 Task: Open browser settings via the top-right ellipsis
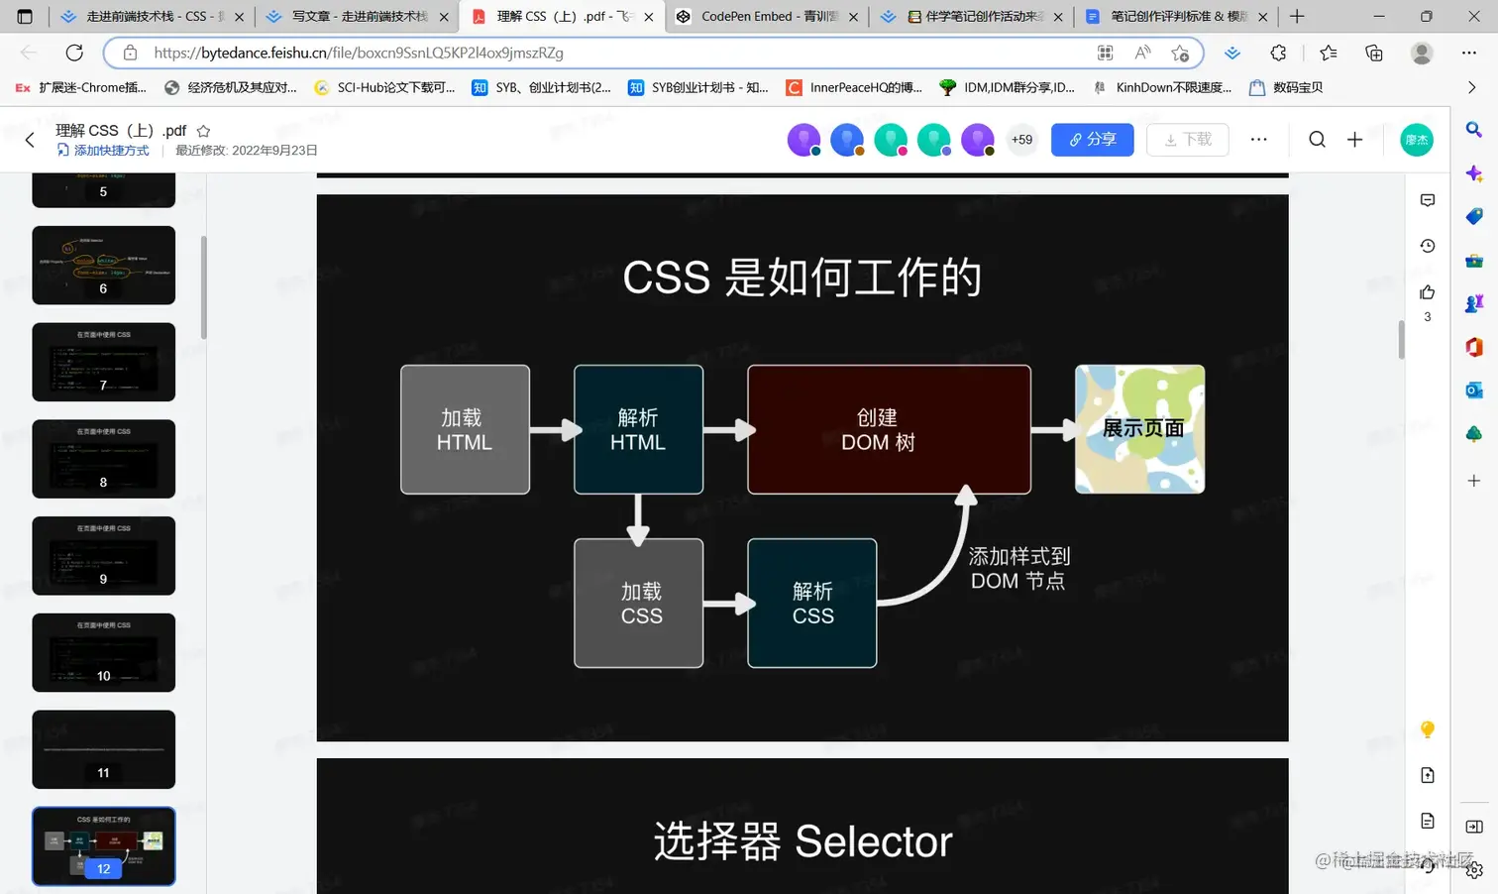click(x=1468, y=53)
